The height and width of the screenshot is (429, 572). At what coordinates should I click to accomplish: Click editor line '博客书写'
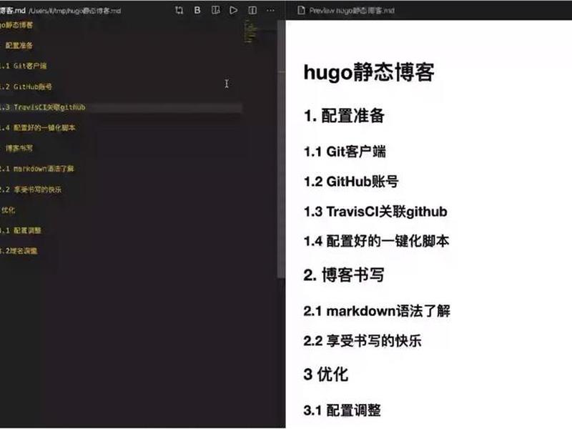19,148
